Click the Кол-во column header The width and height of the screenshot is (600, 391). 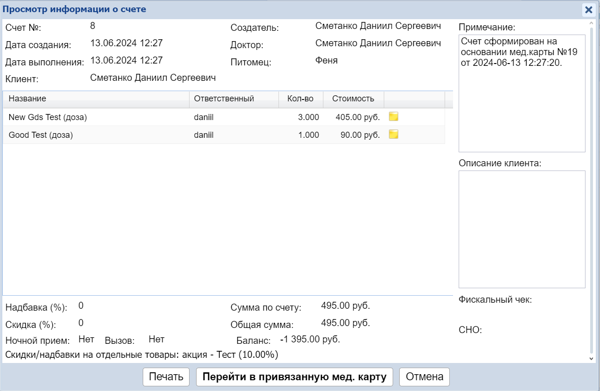tap(300, 99)
